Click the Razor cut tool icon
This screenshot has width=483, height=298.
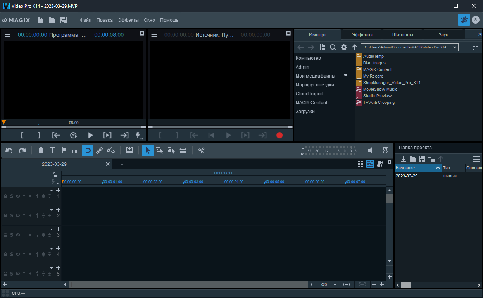pos(202,151)
